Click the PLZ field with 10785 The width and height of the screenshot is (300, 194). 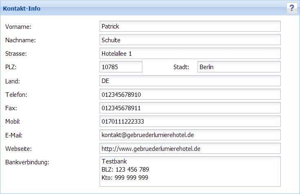click(x=121, y=67)
